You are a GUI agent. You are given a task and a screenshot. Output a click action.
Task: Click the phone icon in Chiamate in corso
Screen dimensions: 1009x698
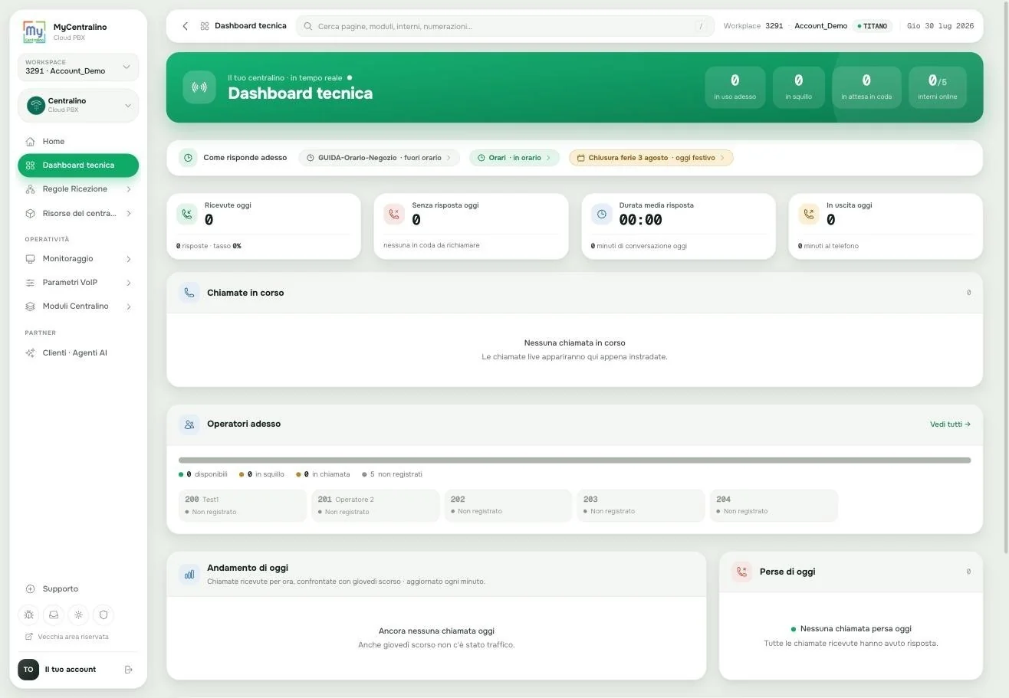click(x=189, y=293)
